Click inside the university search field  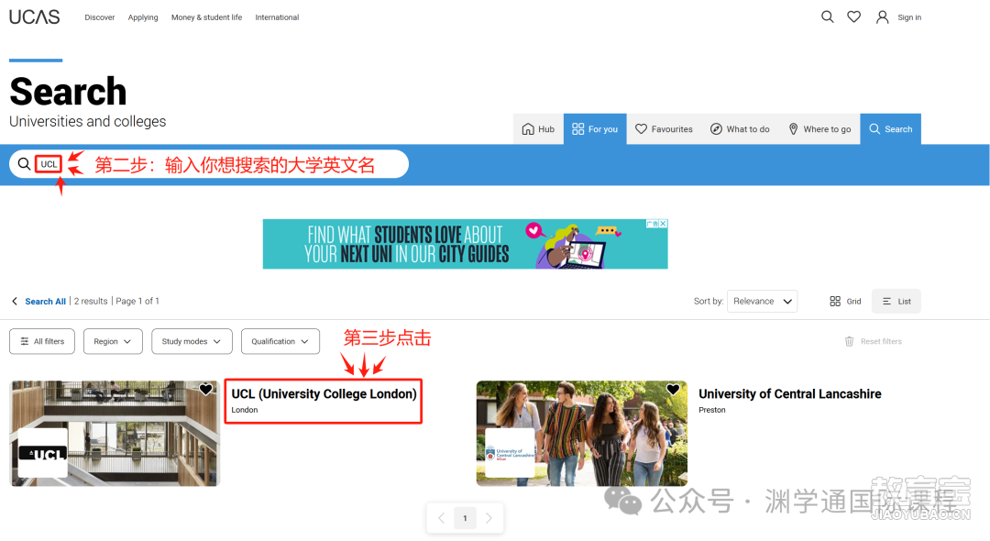pos(209,164)
